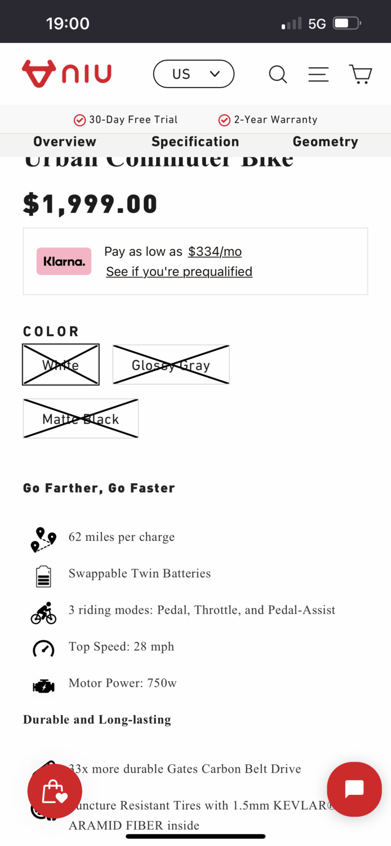Screen dimensions: 391x846
Task: Tap the speedometer Top Speed icon
Action: [43, 649]
